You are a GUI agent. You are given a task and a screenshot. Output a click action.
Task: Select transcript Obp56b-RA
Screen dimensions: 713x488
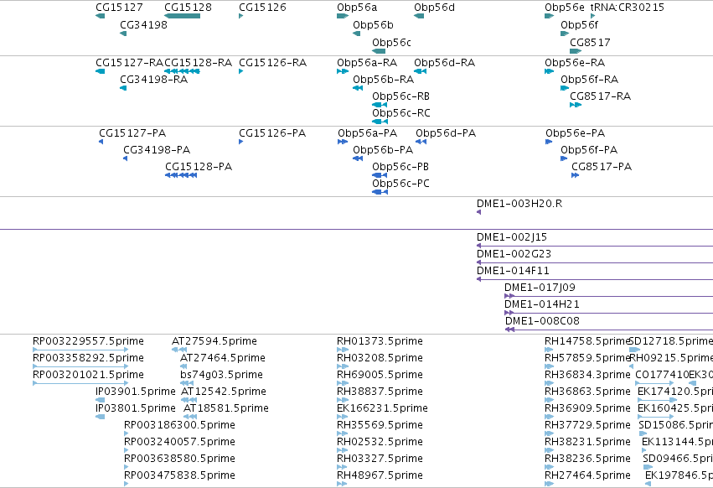[384, 79]
